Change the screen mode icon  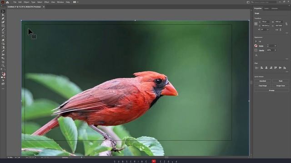coord(3,84)
